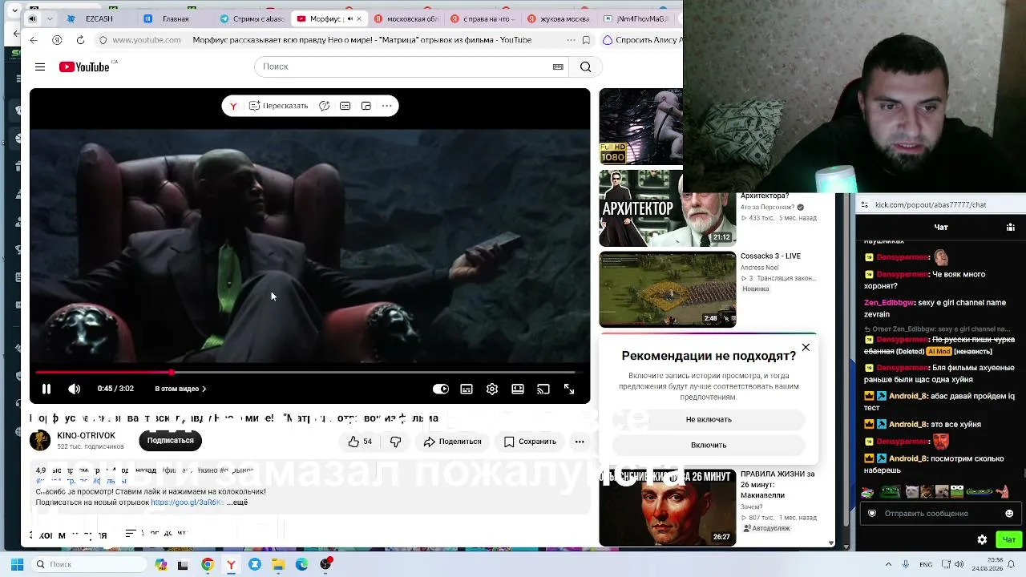Pause the Matrix video playback
This screenshot has height=577, width=1026.
(x=46, y=389)
